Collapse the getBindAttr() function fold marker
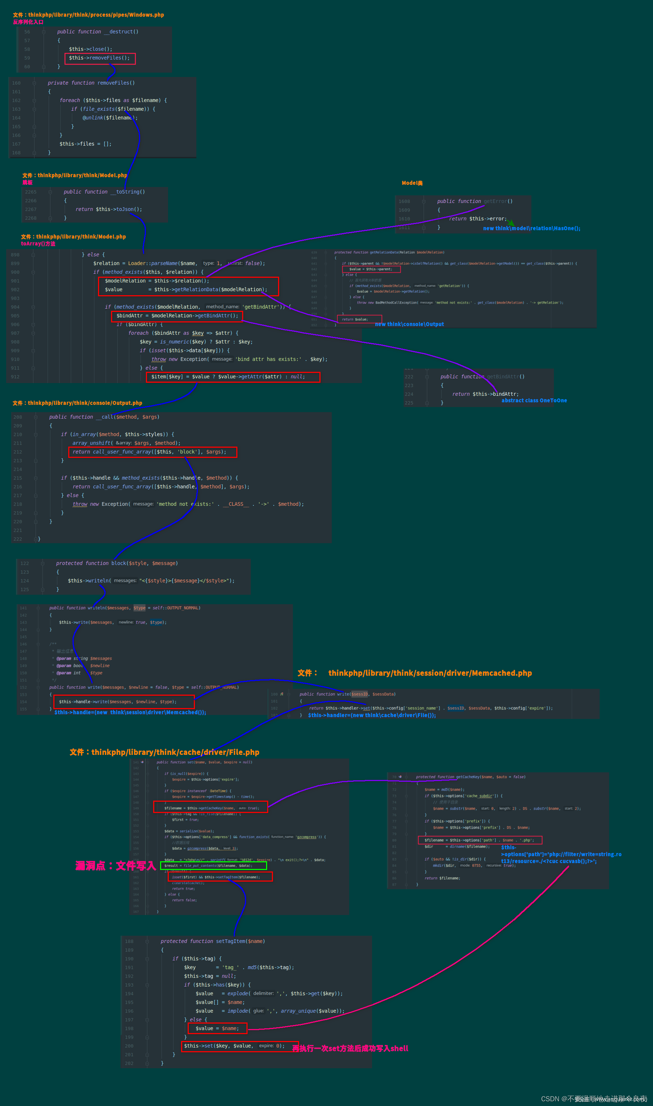 tap(427, 377)
